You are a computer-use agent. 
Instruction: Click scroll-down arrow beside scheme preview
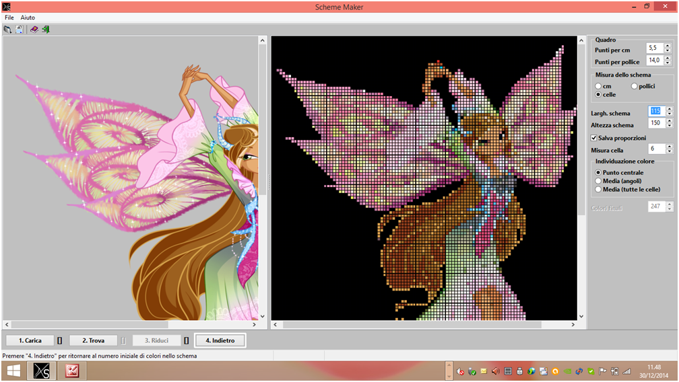pos(581,316)
